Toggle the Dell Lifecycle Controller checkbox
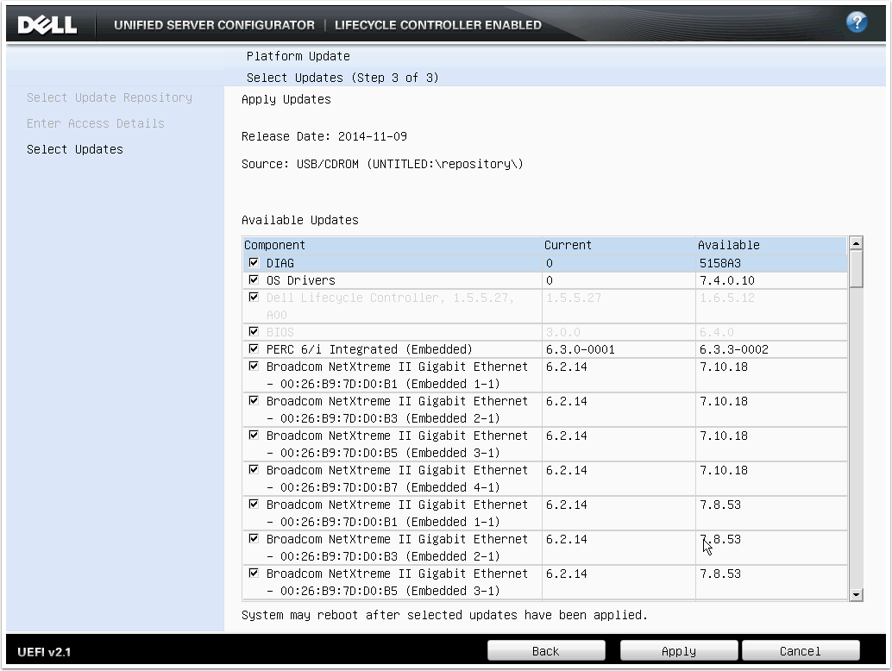The width and height of the screenshot is (892, 671). [254, 297]
